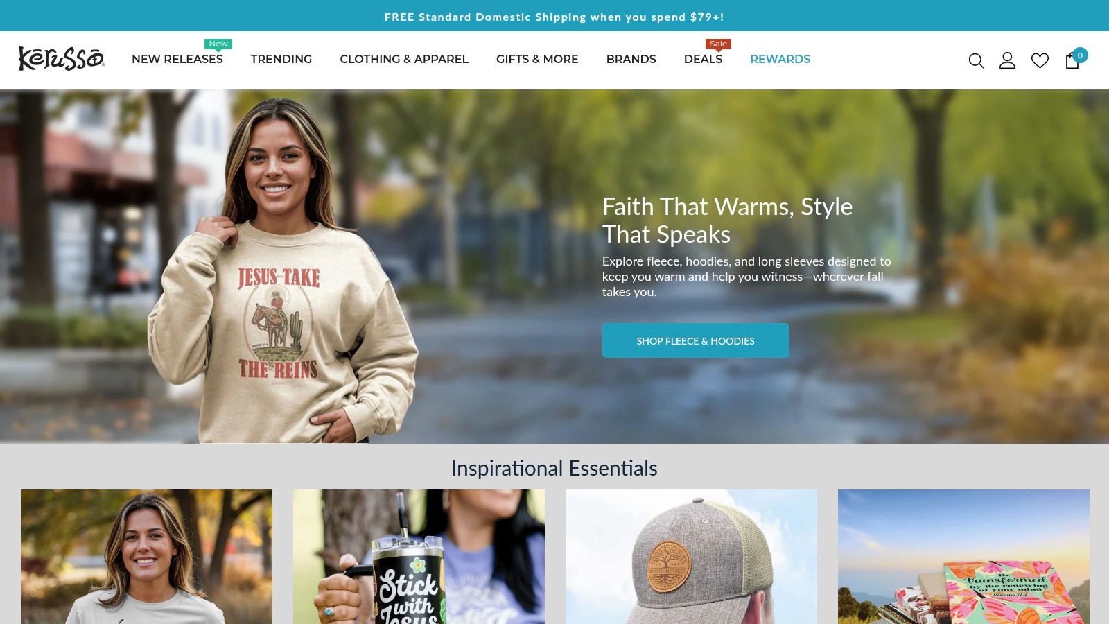
Task: Click the cart item count badge
Action: click(x=1080, y=55)
